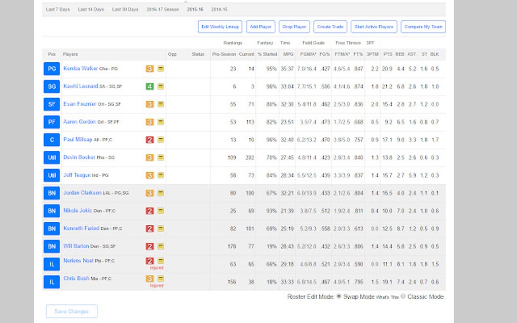Click Kawhi Leonard's green rating badge
This screenshot has height=323, width=517.
(x=150, y=87)
